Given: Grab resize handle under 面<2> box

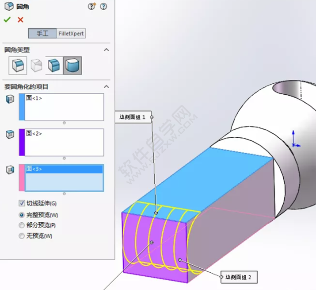Looking at the screenshot, I should click(x=64, y=159).
